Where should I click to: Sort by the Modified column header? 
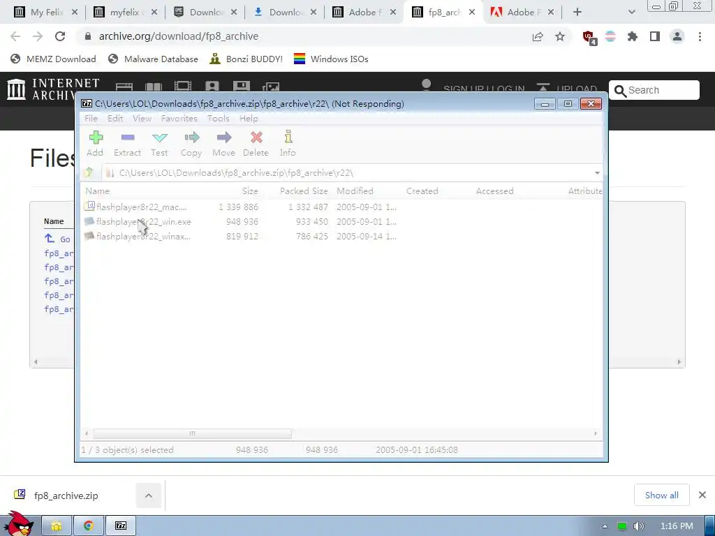(355, 191)
